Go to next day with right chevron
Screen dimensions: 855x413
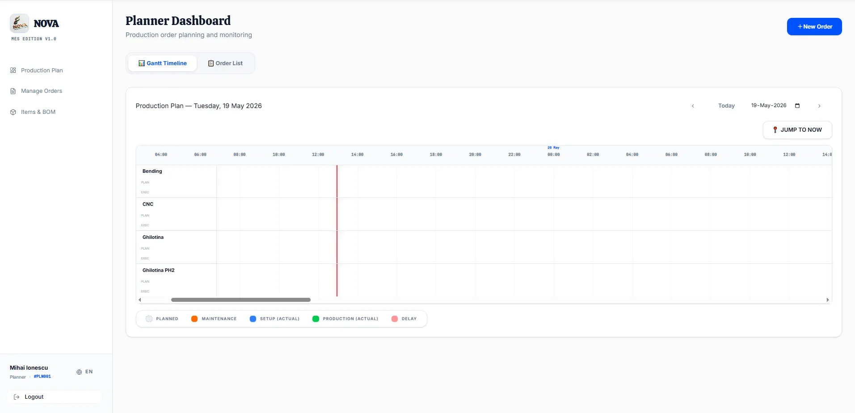point(819,106)
